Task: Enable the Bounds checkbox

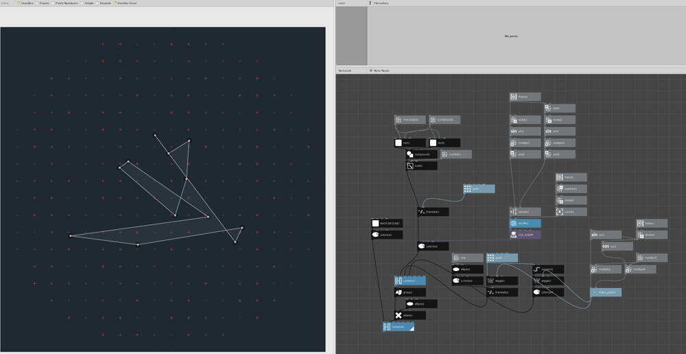Action: (x=97, y=3)
